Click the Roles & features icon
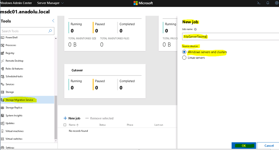This screenshot has height=150, width=279. click(x=3, y=69)
